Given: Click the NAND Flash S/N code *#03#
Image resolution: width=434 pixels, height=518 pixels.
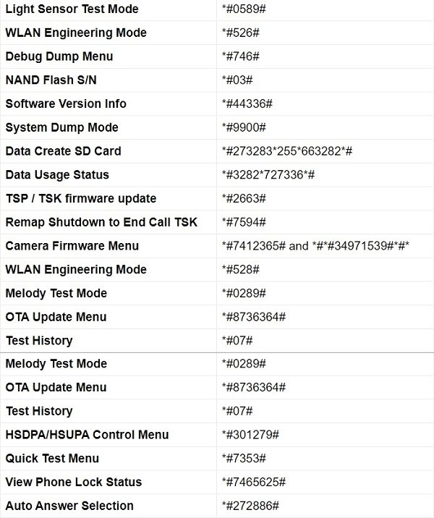Looking at the screenshot, I should 237,80.
